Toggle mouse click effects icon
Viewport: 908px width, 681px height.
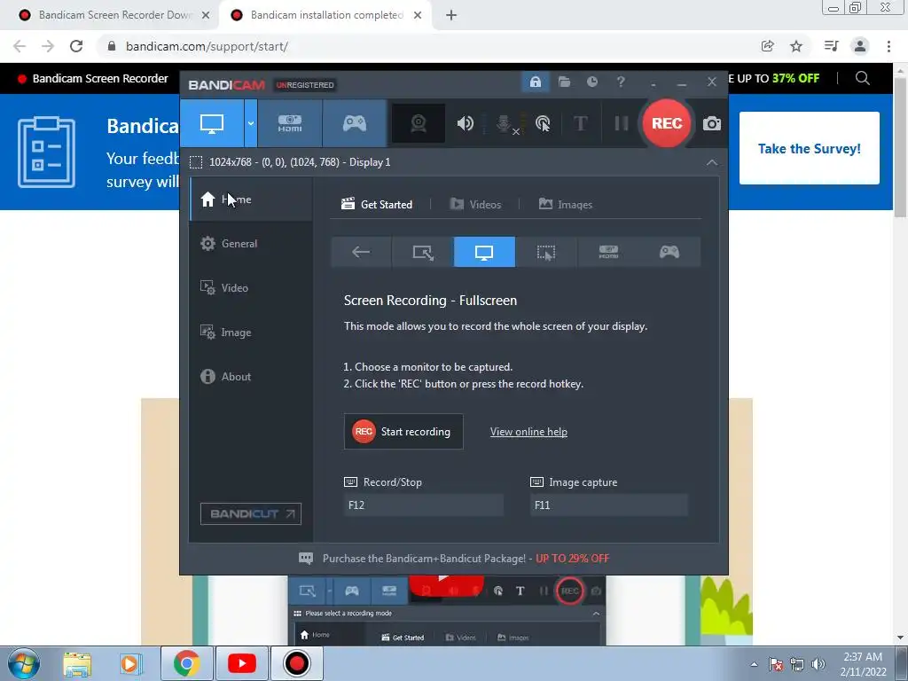[543, 123]
